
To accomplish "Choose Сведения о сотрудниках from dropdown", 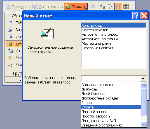I will tap(111, 125).
